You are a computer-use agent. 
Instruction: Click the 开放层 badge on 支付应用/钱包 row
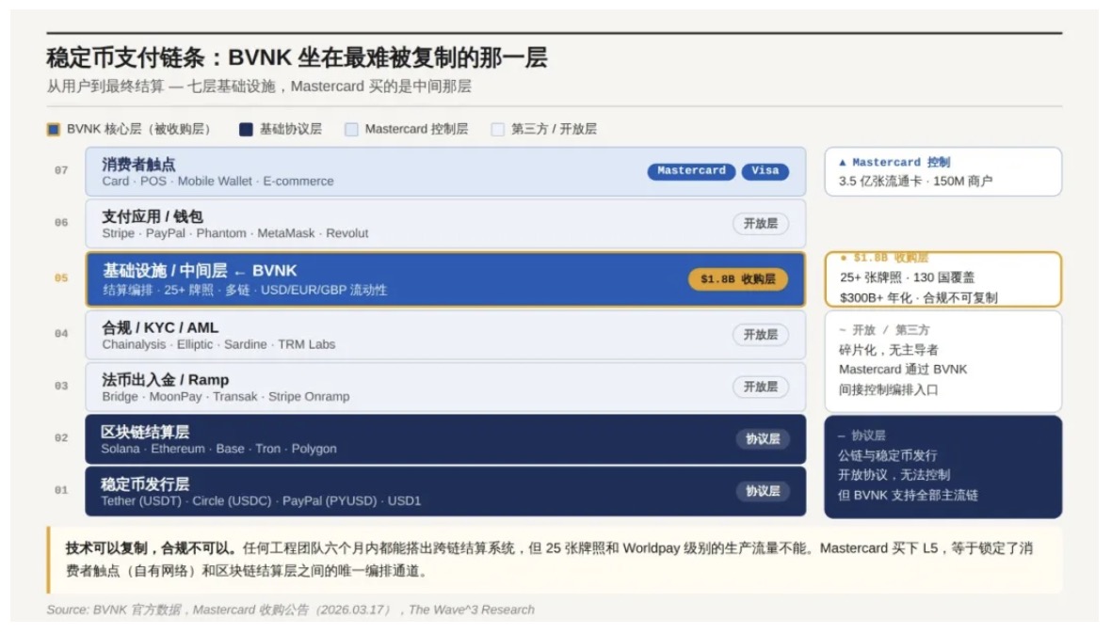[x=763, y=224]
